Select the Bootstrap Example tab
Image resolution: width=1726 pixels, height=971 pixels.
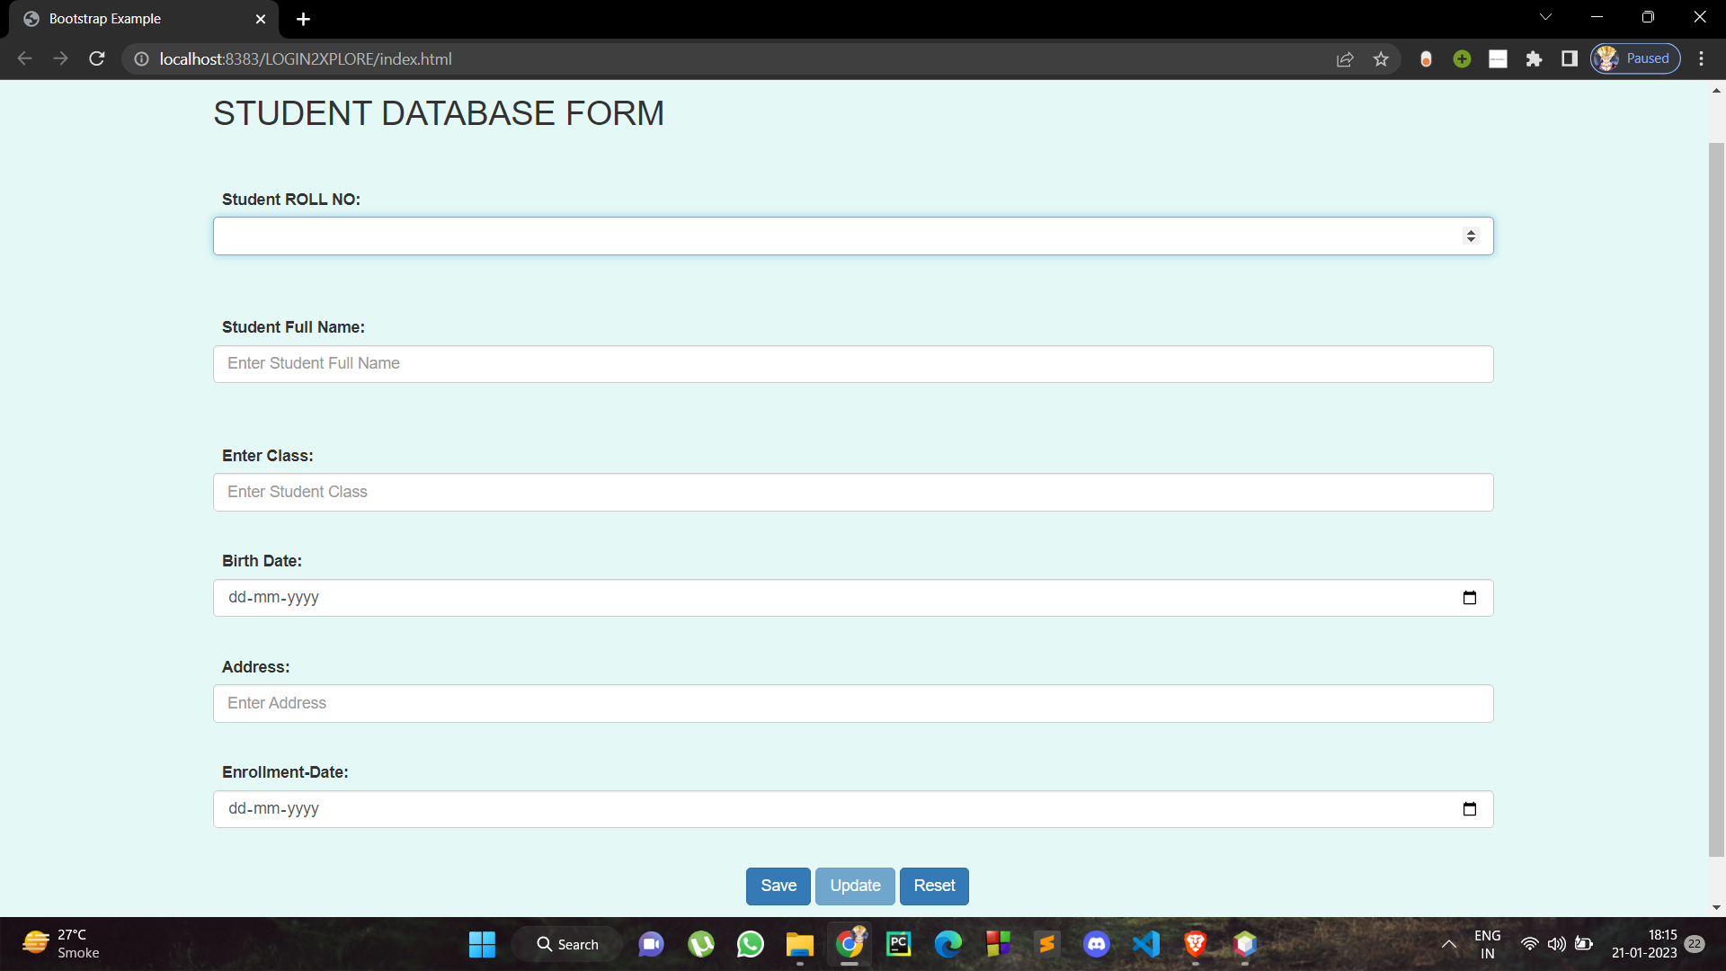tap(135, 19)
